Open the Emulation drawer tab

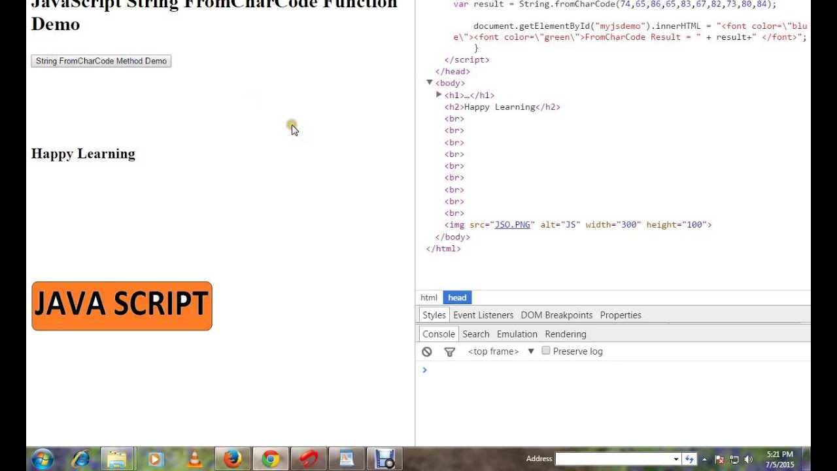pyautogui.click(x=517, y=334)
